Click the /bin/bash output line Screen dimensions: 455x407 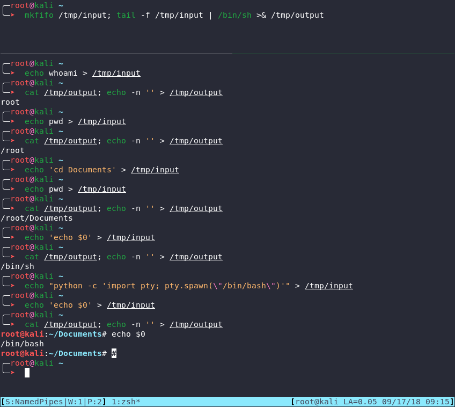22,344
